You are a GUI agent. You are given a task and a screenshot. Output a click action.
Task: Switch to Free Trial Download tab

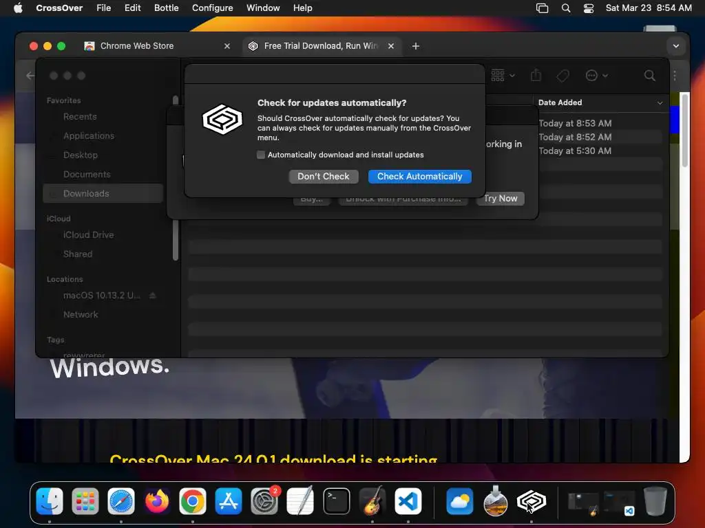322,46
